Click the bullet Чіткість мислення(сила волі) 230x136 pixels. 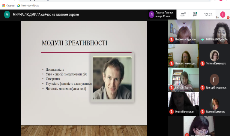(66, 88)
